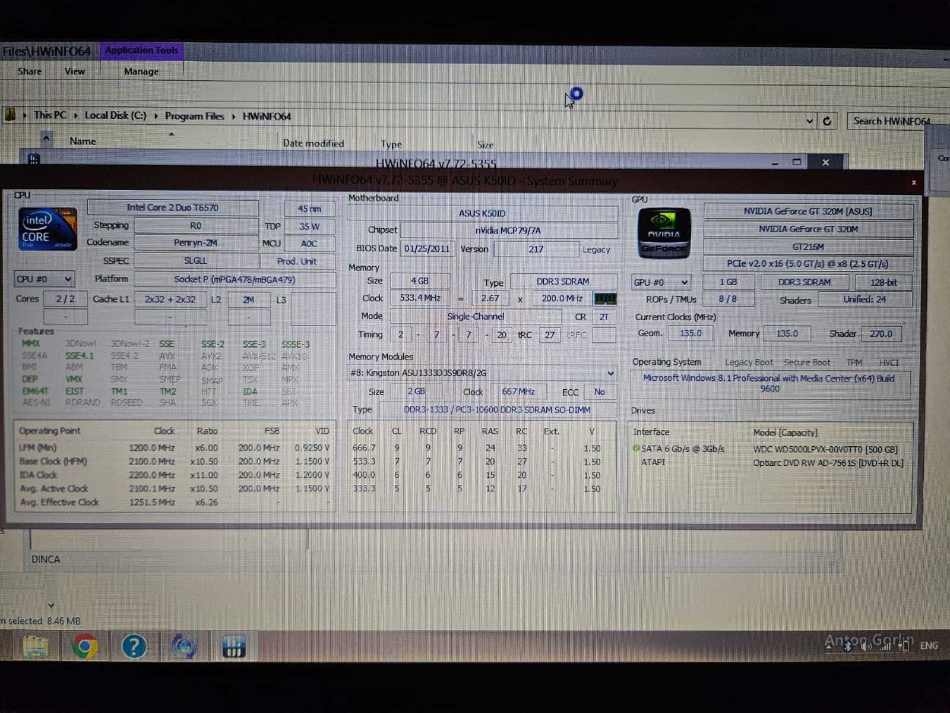Click the nVidia MCP79/7A chipset field
Image resolution: width=950 pixels, height=713 pixels.
pyautogui.click(x=508, y=231)
